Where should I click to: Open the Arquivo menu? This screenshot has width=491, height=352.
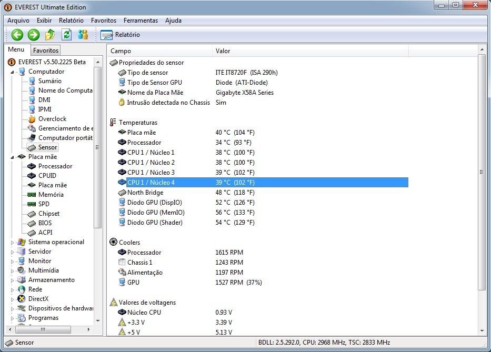click(18, 21)
